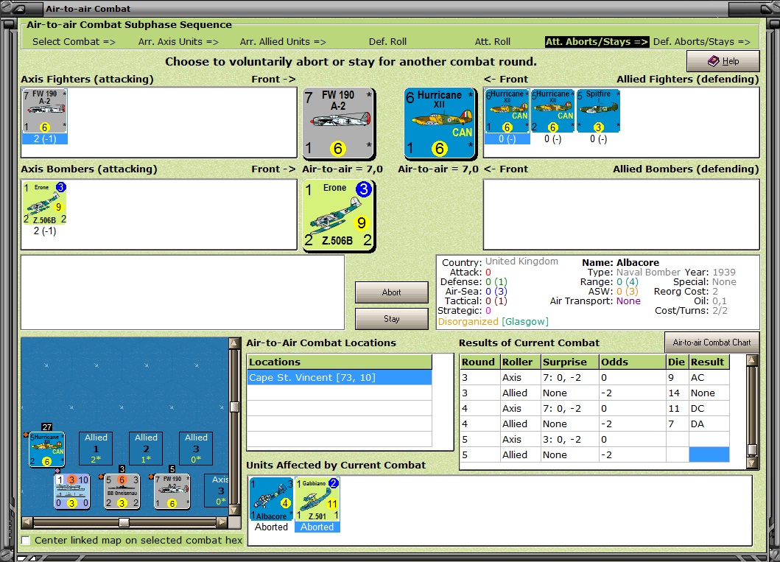Select the Hurricane CAN counter rated 5
This screenshot has width=780, height=562.
552,111
